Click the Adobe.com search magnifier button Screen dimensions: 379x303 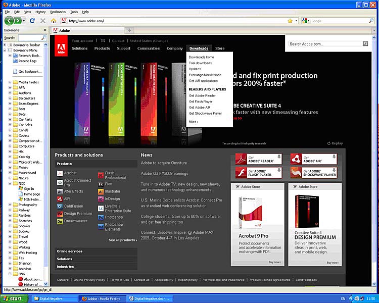[x=365, y=44]
